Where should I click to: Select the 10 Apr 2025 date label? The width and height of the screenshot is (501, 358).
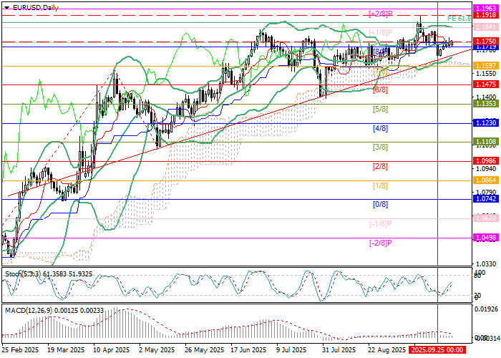[x=113, y=351]
